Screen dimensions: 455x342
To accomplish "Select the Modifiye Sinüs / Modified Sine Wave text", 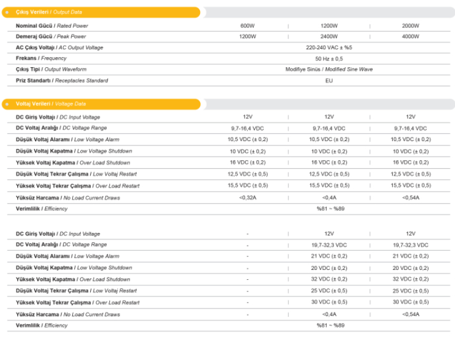I will tap(328, 70).
